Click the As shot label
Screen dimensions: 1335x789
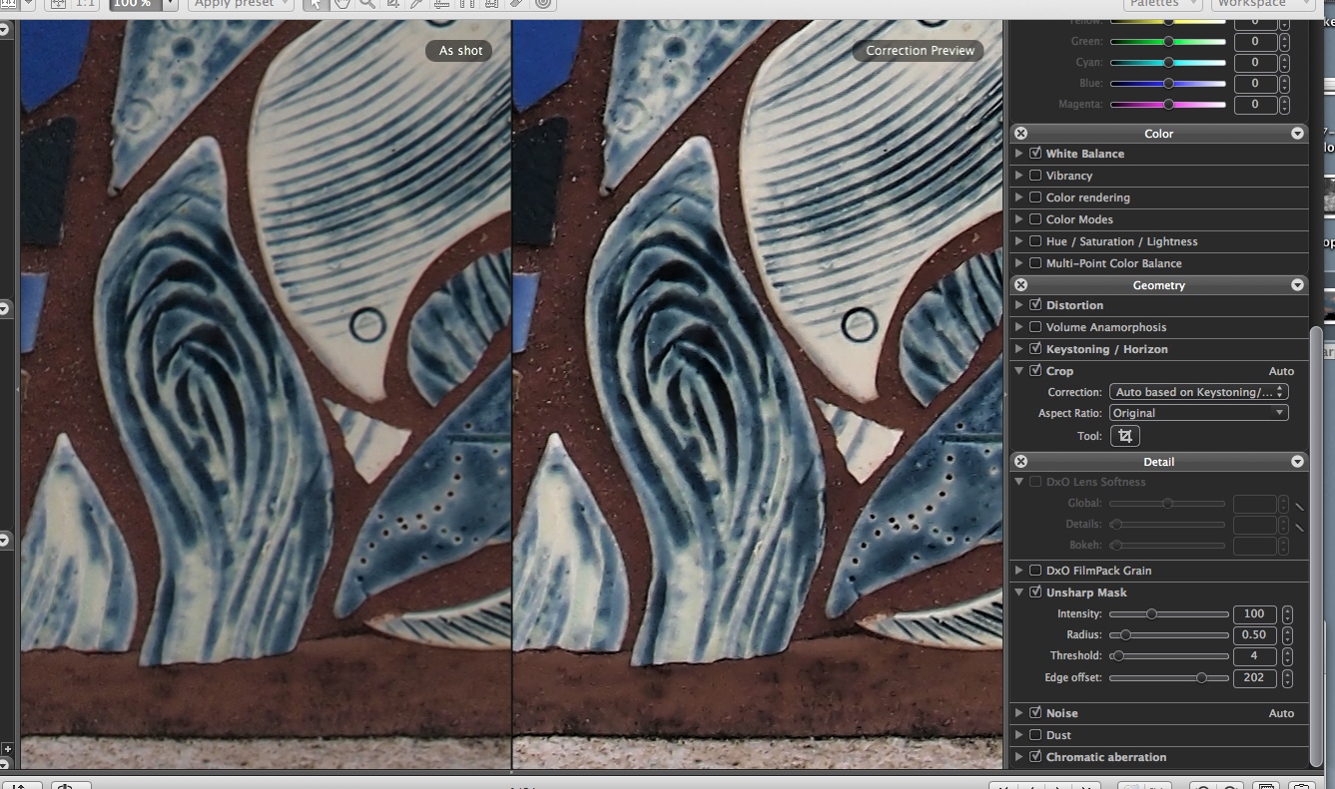coord(460,51)
